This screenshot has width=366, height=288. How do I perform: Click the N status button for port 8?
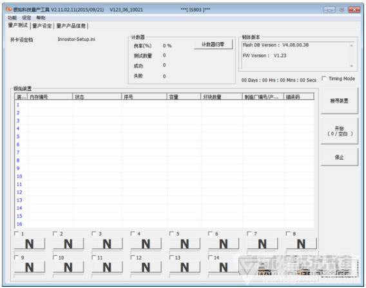click(301, 244)
